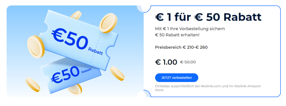This screenshot has height=106, width=286.
Task: Click the crossed-out € 50.00 original price
Action: tap(188, 62)
